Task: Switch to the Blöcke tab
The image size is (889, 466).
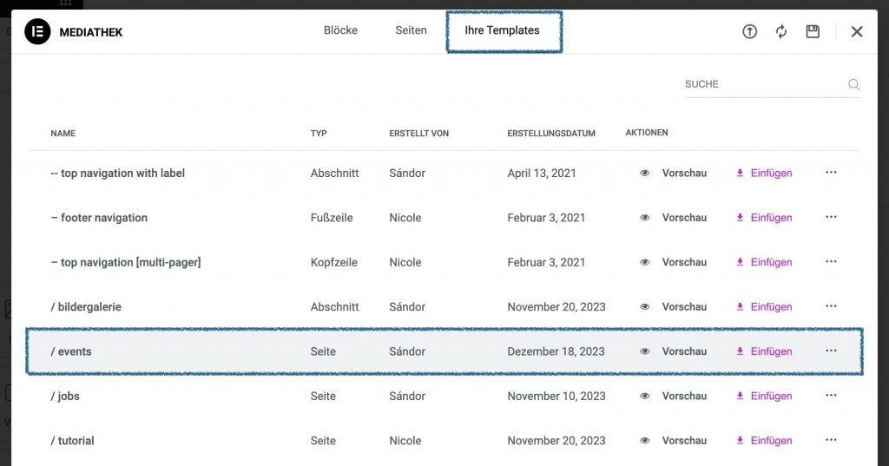Action: click(340, 30)
